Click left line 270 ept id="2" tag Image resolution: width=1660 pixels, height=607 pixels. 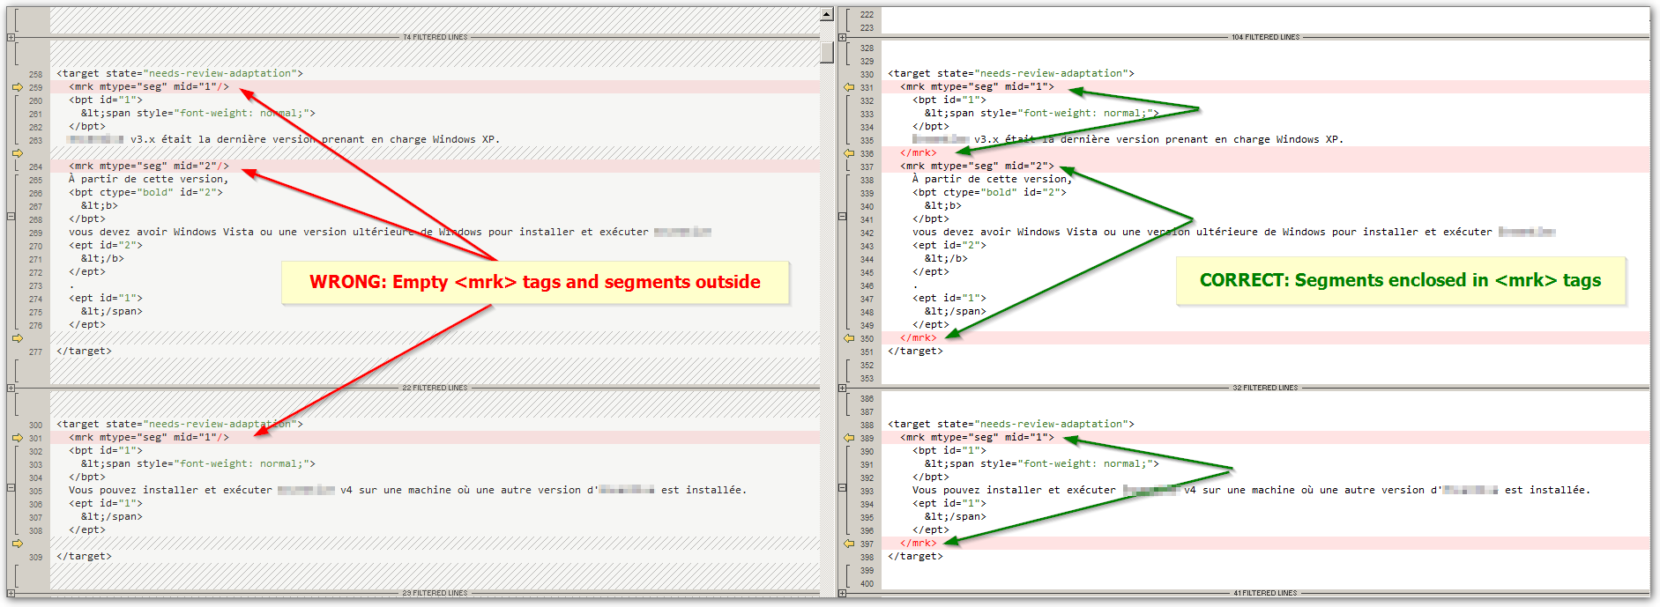point(106,246)
